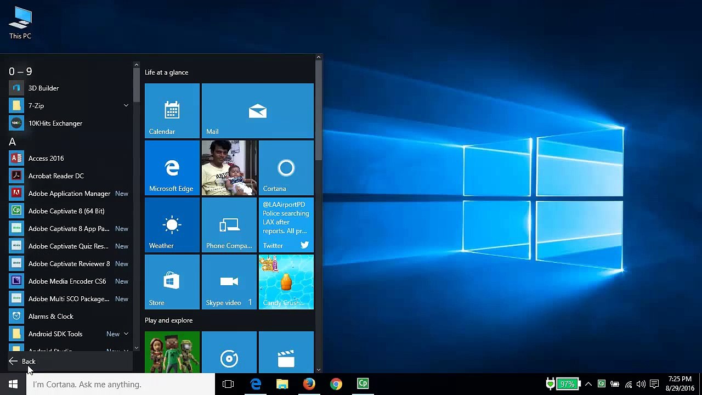702x395 pixels.
Task: Open the Alarms & Clock icon
Action: click(16, 316)
